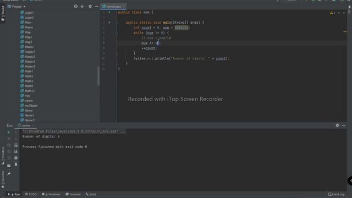Open the Favorites side tab
Screen dimensions: 352x198
pos(3,179)
